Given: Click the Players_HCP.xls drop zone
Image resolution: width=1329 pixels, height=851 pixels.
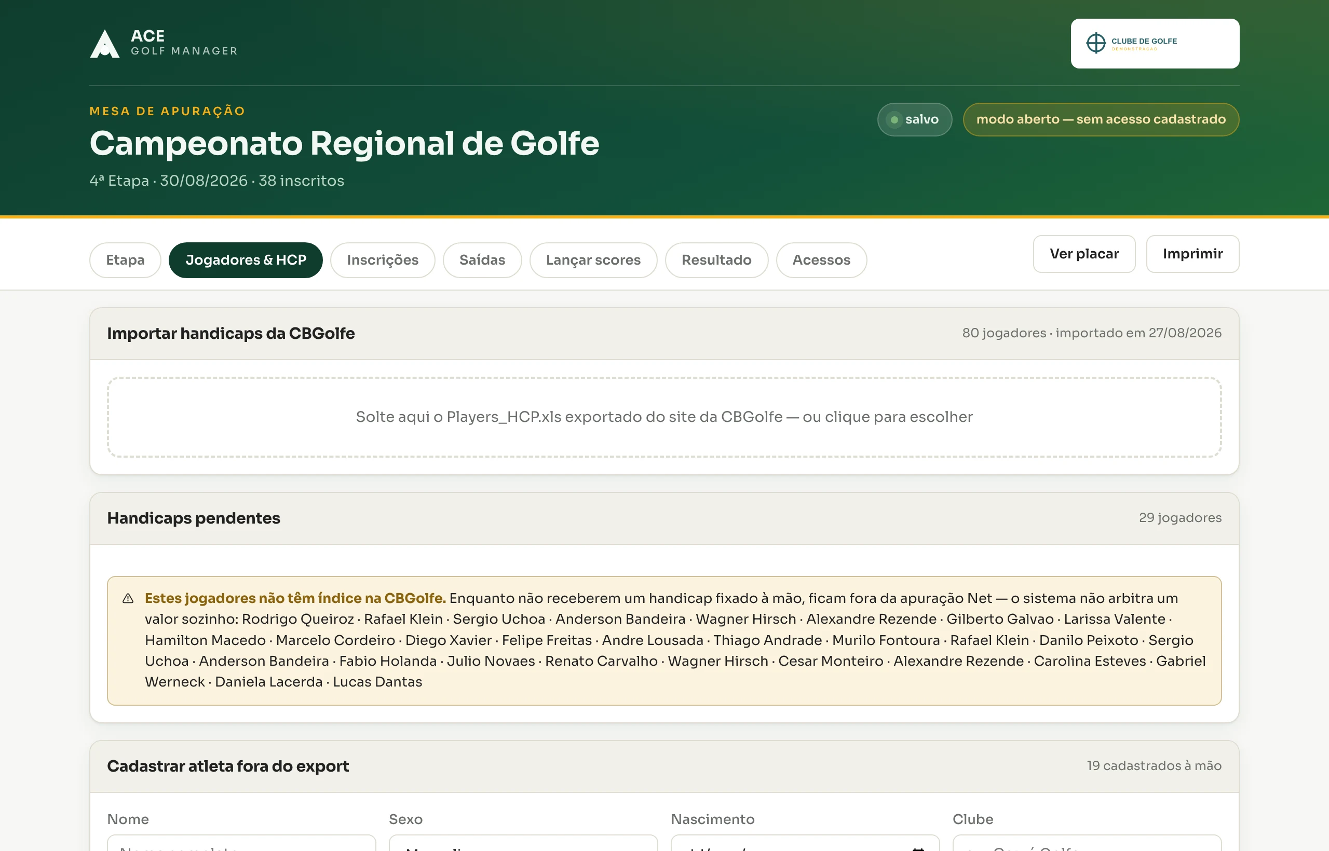Looking at the screenshot, I should [x=664, y=417].
